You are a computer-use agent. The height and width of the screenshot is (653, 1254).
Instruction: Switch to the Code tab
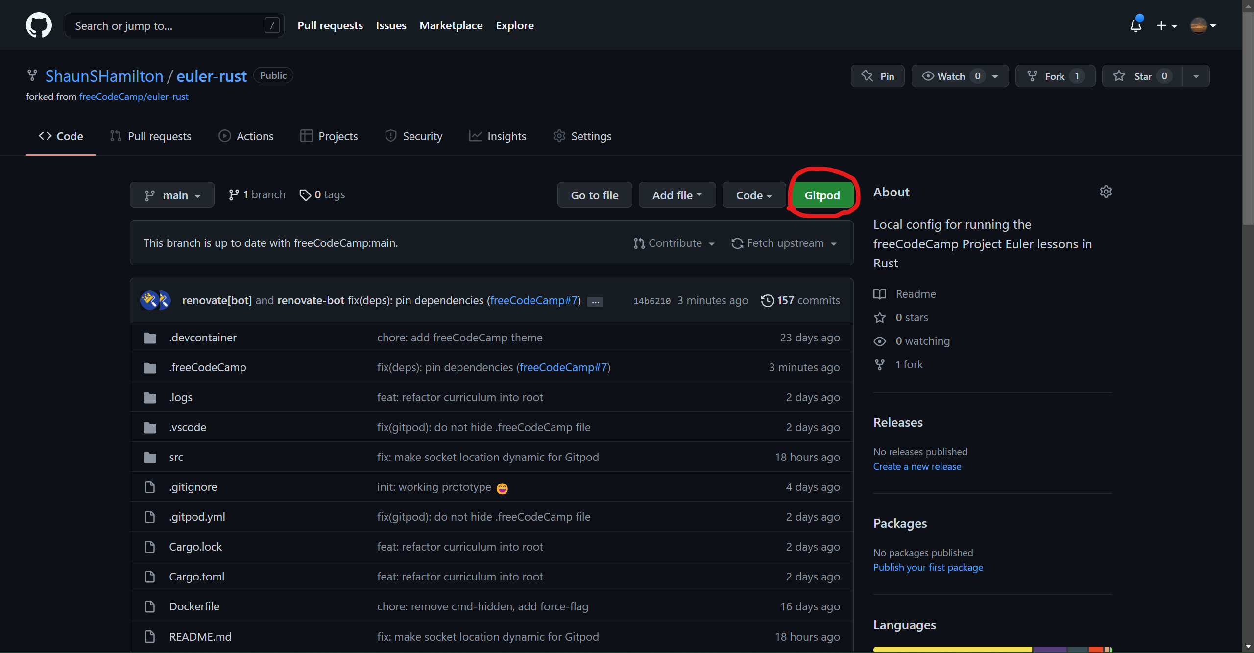pos(61,136)
